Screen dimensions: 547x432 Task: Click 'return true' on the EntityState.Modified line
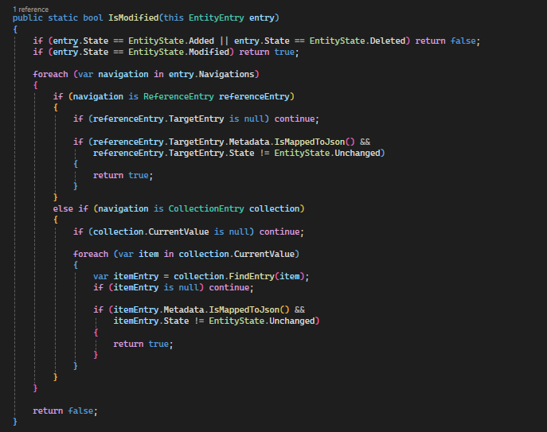click(x=267, y=52)
